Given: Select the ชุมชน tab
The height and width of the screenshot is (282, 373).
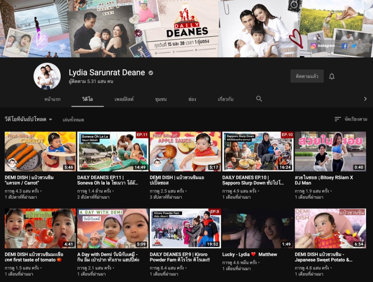Looking at the screenshot, I should (x=161, y=99).
